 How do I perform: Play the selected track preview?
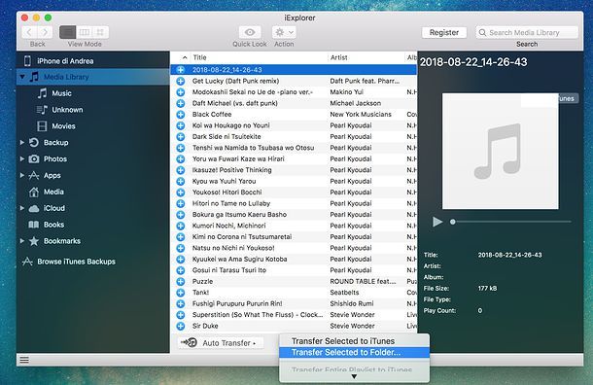tap(437, 222)
